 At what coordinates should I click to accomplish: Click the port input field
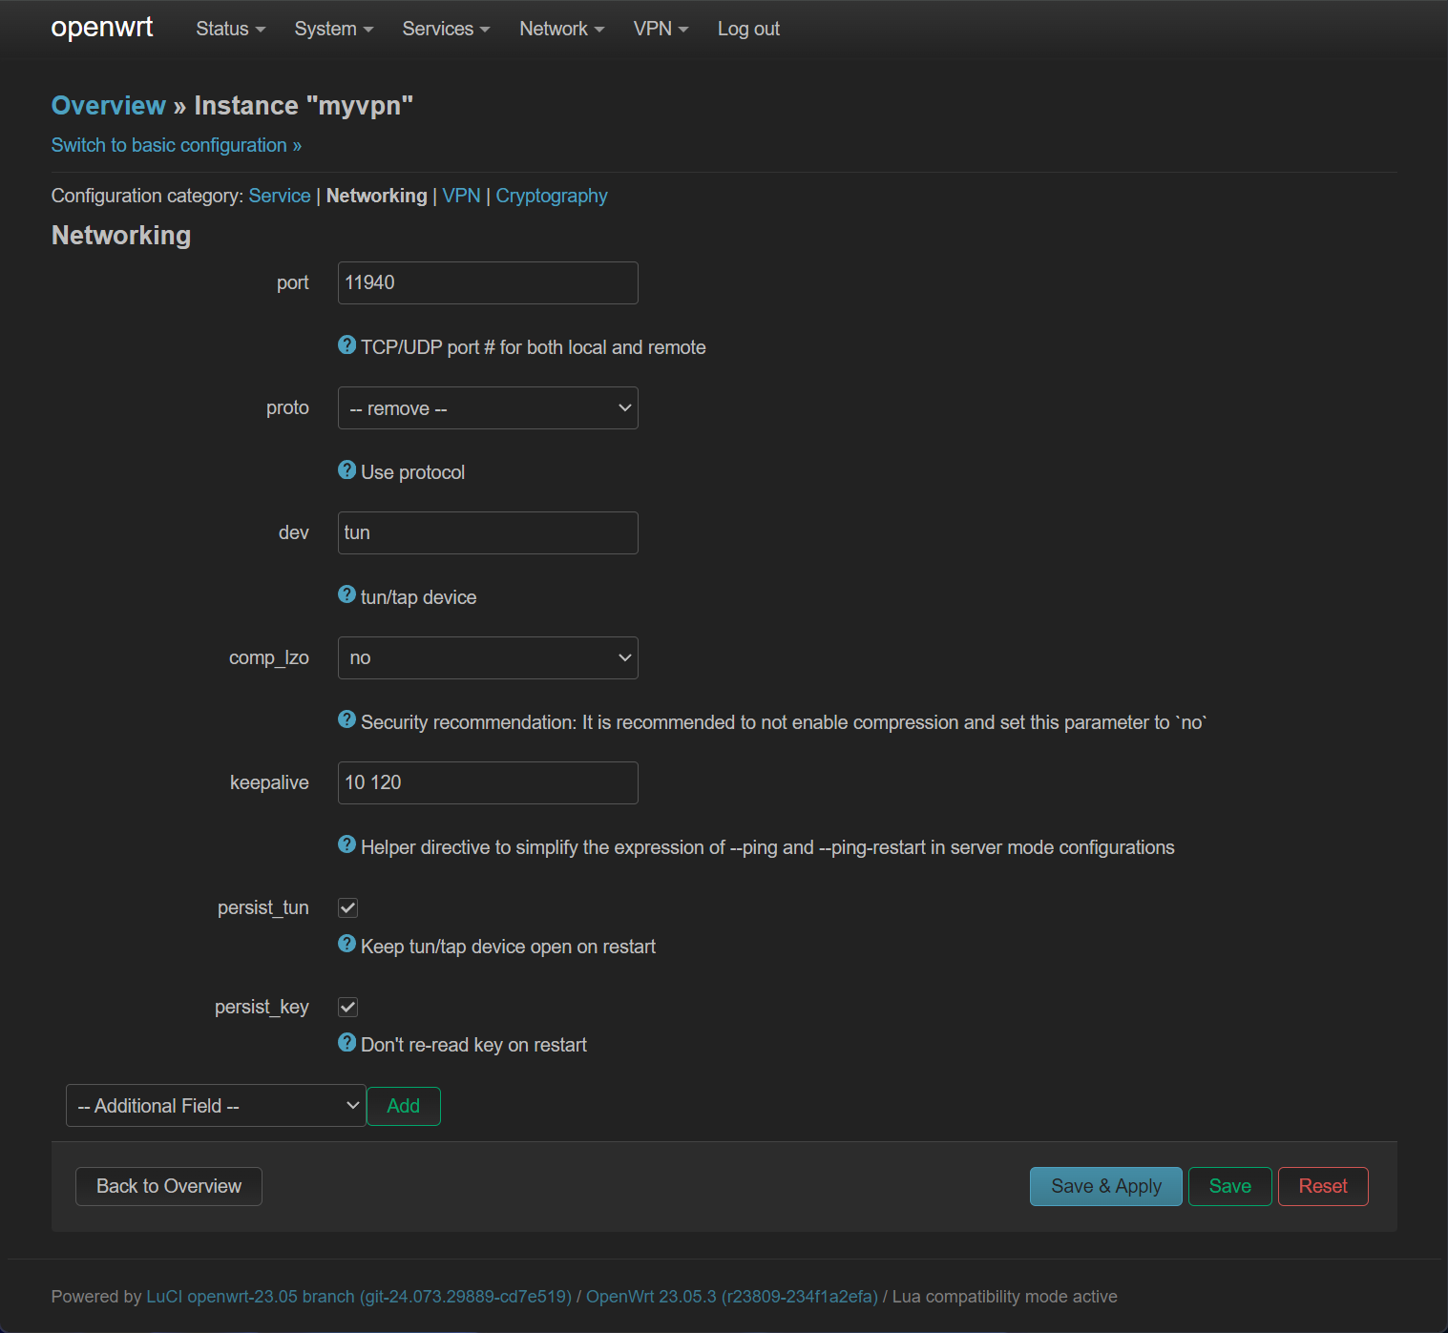[x=488, y=283]
